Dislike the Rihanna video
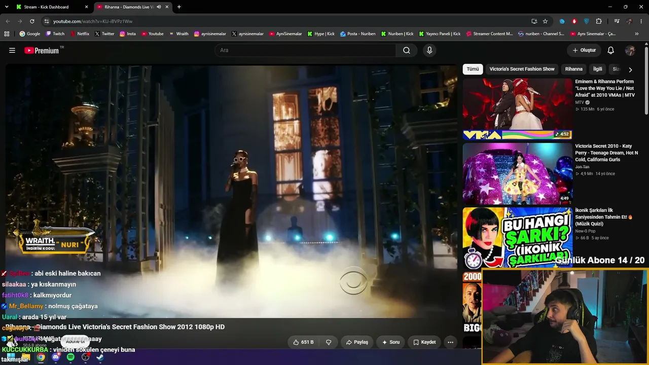 point(329,342)
